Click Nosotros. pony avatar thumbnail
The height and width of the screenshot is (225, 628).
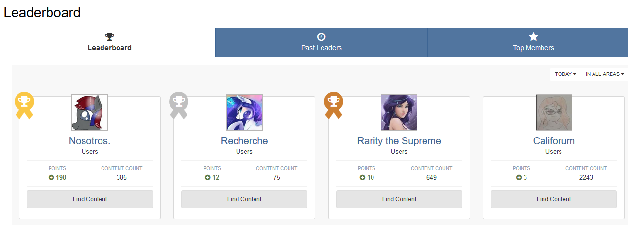tap(89, 113)
